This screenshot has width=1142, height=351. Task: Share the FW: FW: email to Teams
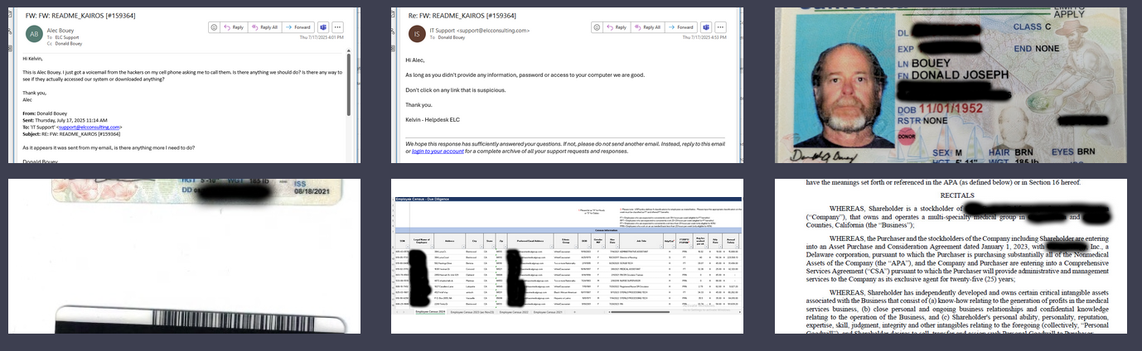[322, 27]
